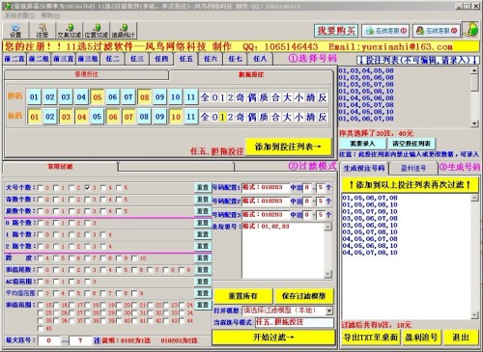Image resolution: width=483 pixels, height=352 pixels.
Task: Toggle number 06 in the 拖码 row
Action: coord(113,117)
